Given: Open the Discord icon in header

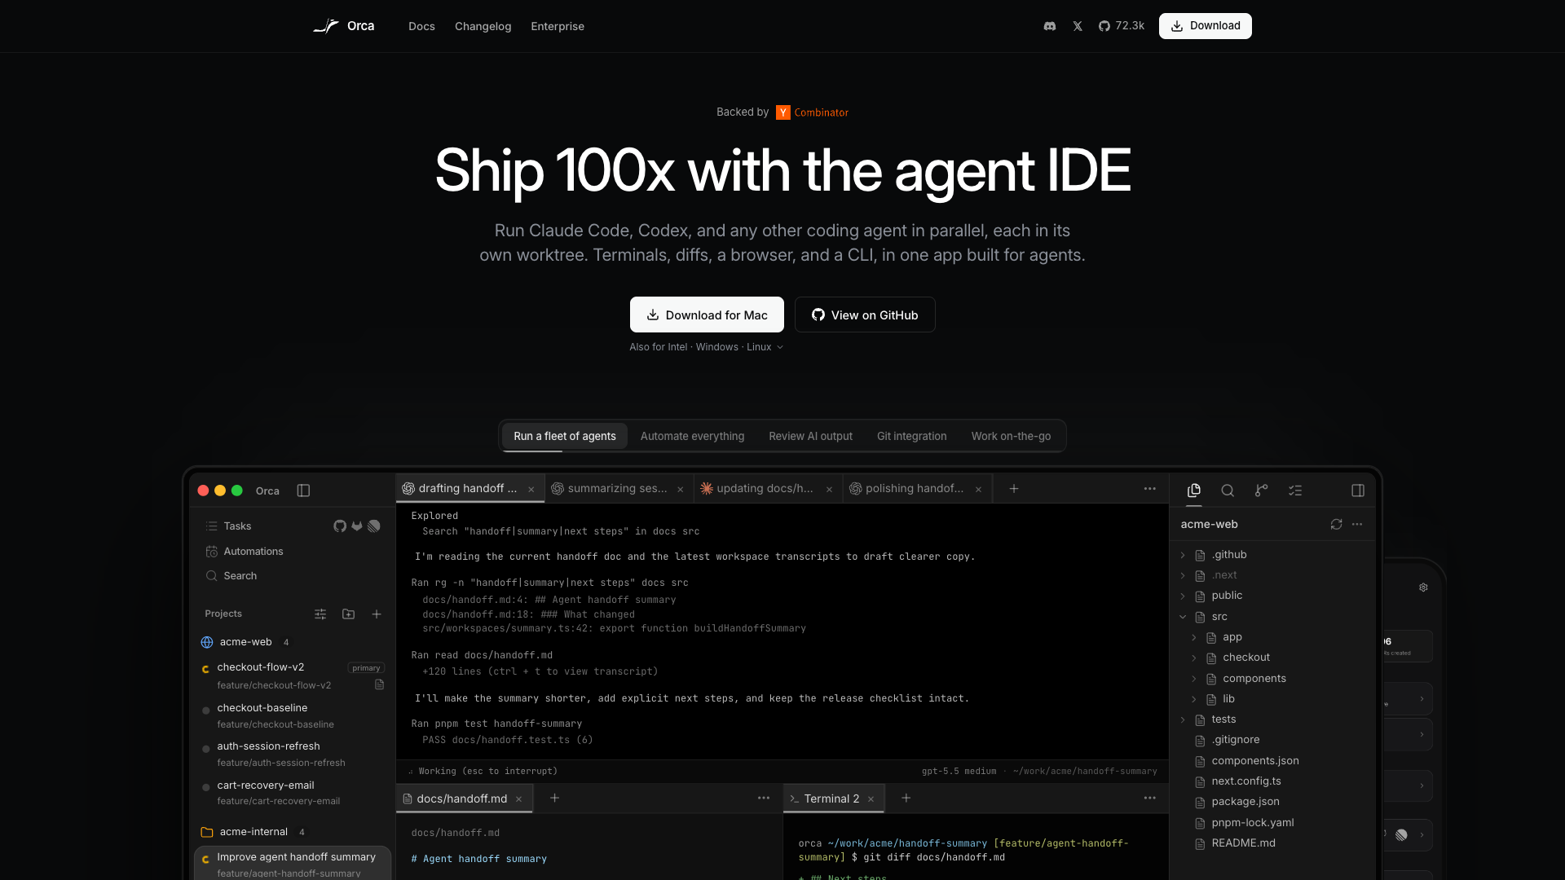Looking at the screenshot, I should 1050,26.
